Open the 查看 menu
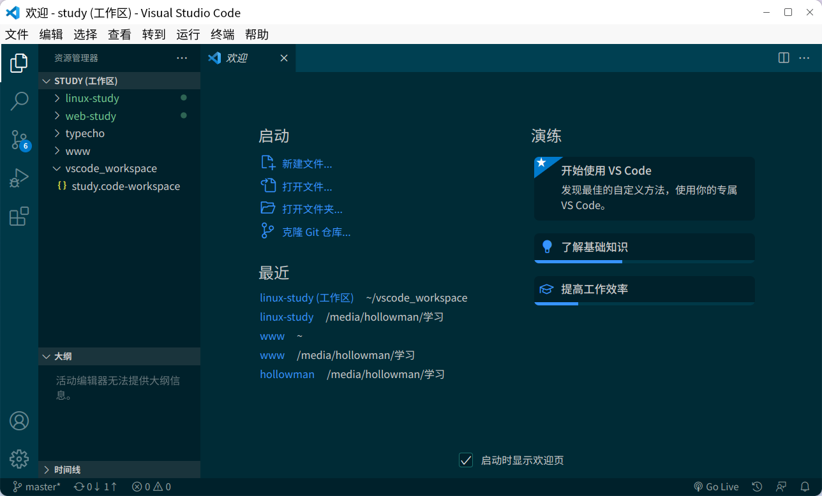Screen dimensions: 822x496 119,34
